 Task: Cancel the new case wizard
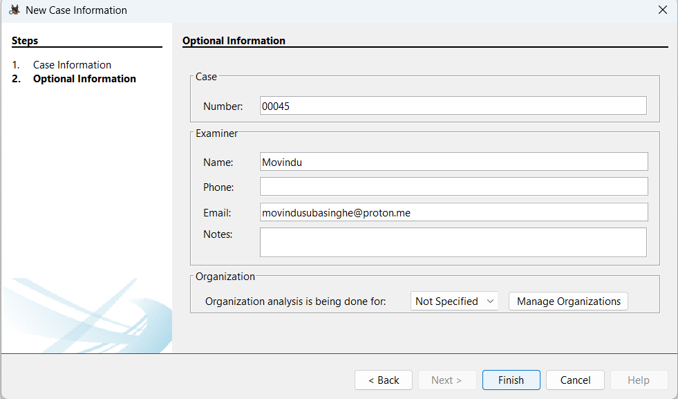[x=575, y=380]
